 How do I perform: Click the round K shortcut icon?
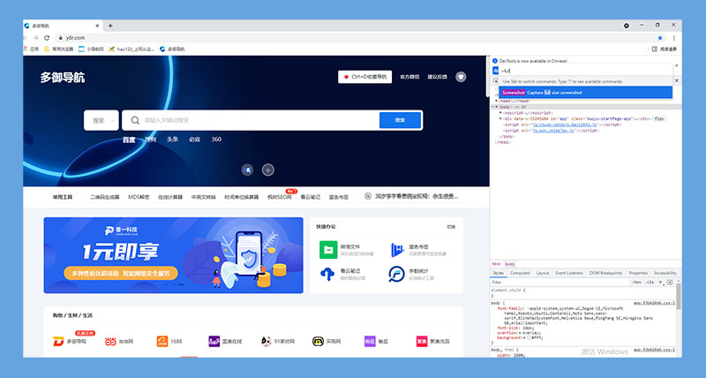pos(247,170)
